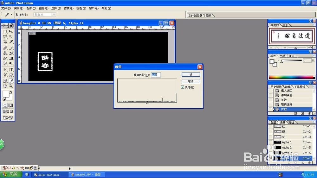Click 取消 button in threshold dialog
317x178 pixels.
tap(191, 81)
